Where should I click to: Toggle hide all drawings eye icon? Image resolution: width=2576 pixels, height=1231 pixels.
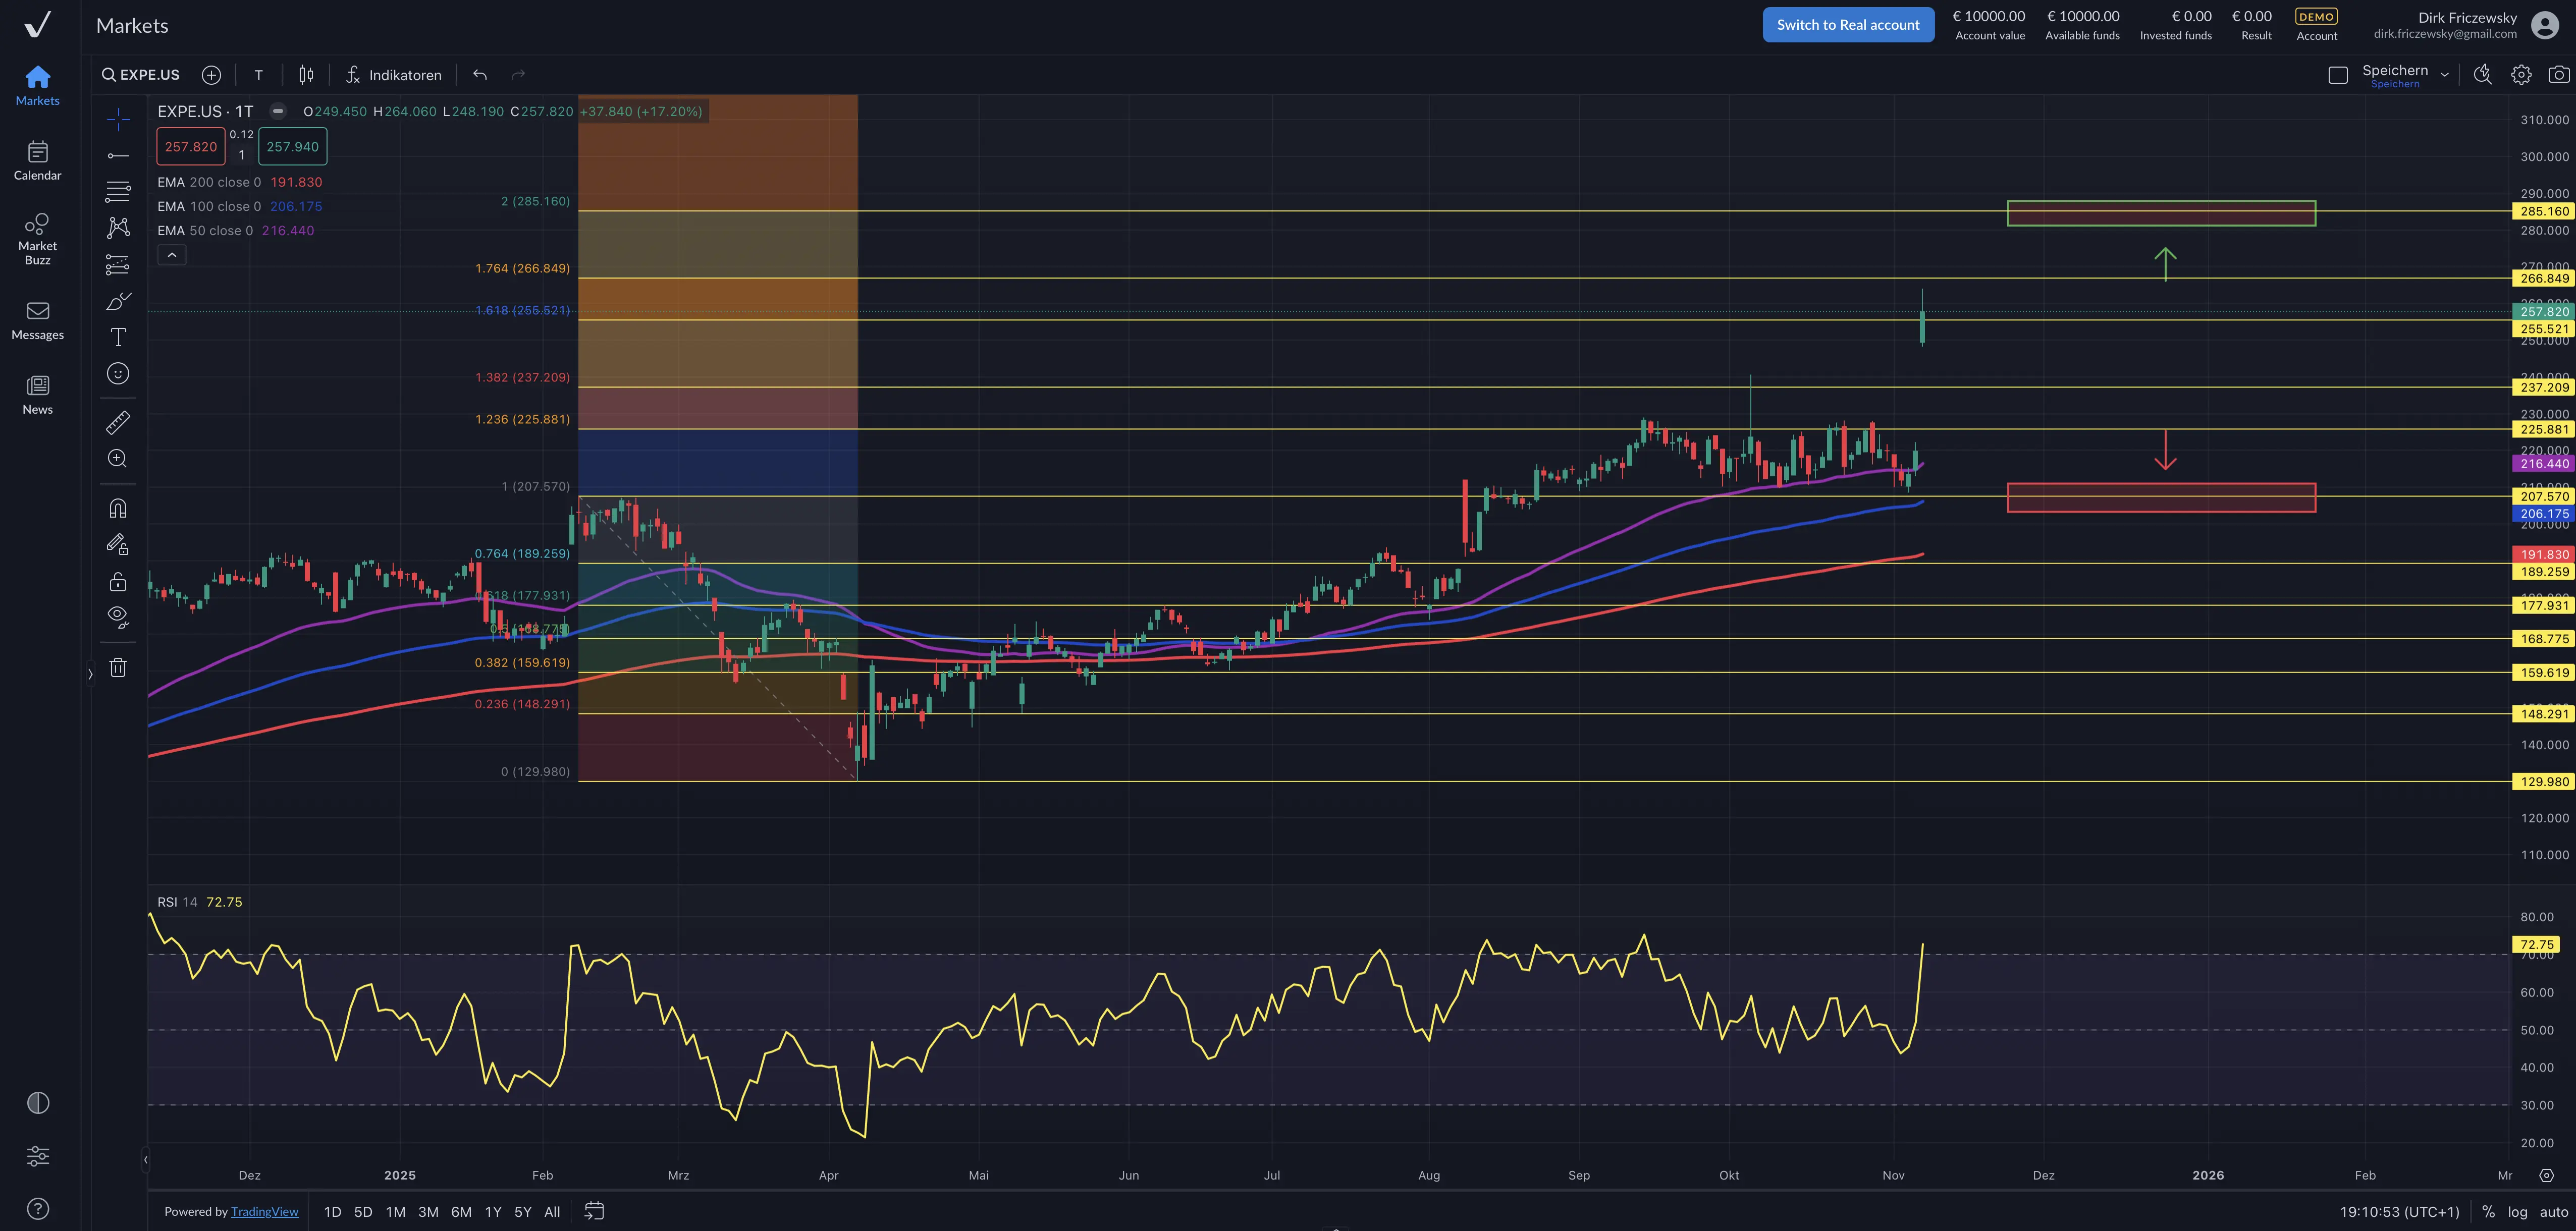coord(118,617)
